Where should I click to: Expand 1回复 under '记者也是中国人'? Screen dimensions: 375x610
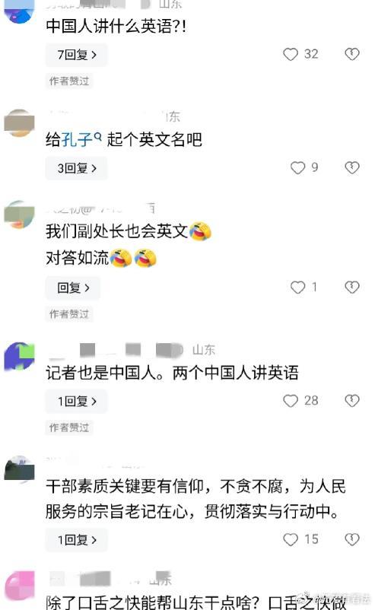pyautogui.click(x=76, y=402)
